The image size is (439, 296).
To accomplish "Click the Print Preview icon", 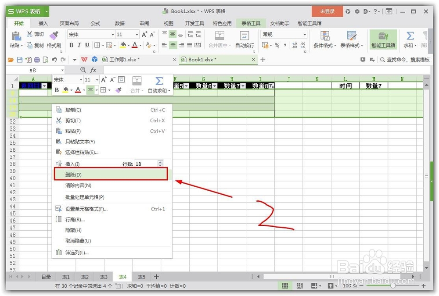I will pos(45,60).
